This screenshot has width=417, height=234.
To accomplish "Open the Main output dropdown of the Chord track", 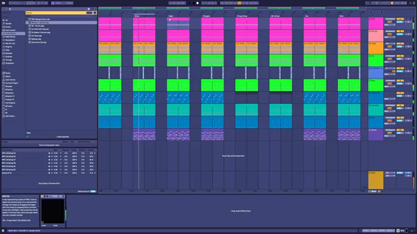I will pos(390,136).
